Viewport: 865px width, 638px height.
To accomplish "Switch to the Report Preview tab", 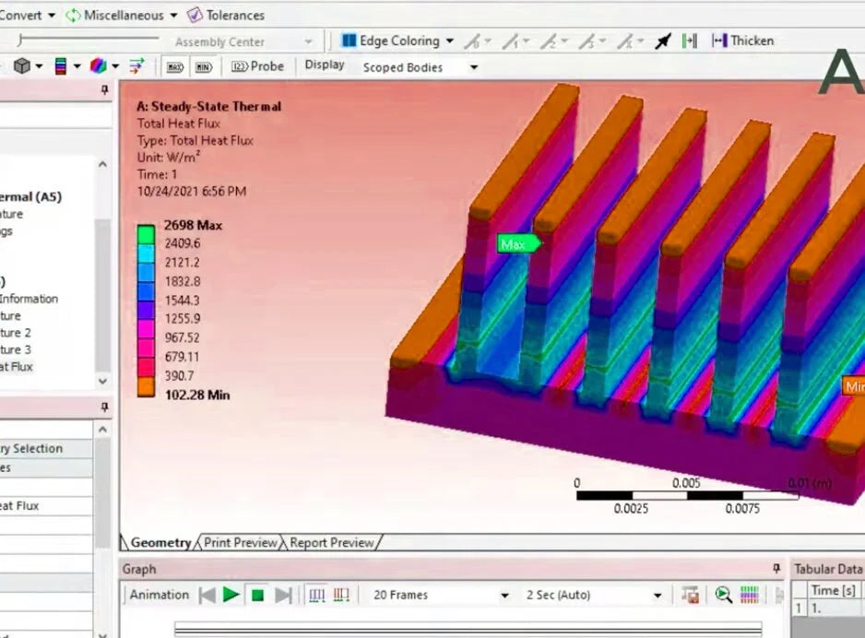I will pyautogui.click(x=331, y=543).
